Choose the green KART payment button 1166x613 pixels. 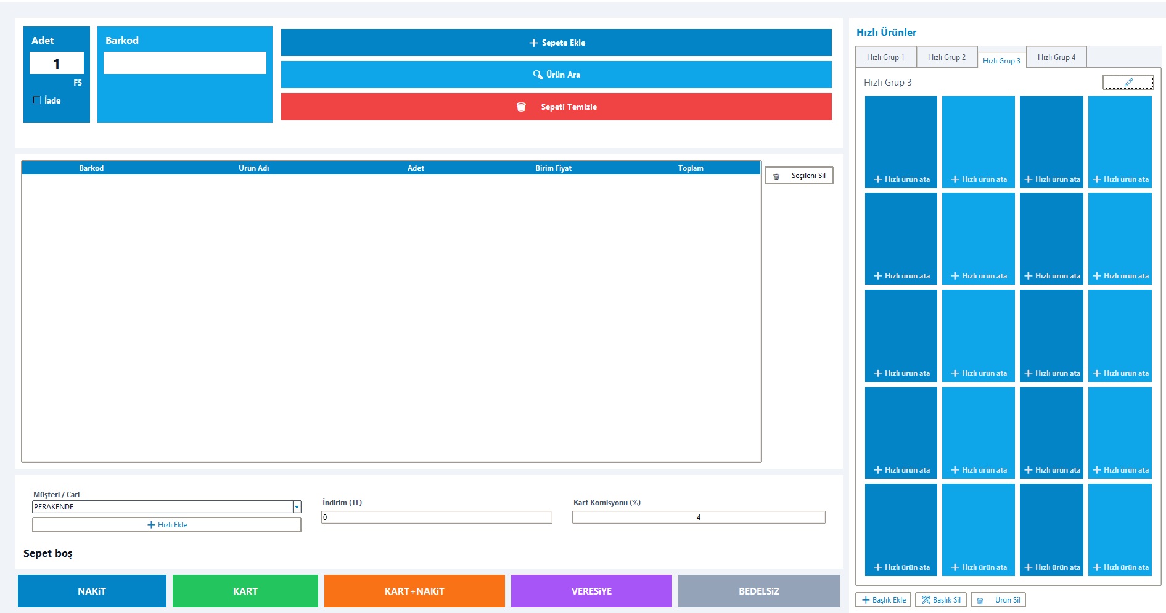click(x=245, y=591)
